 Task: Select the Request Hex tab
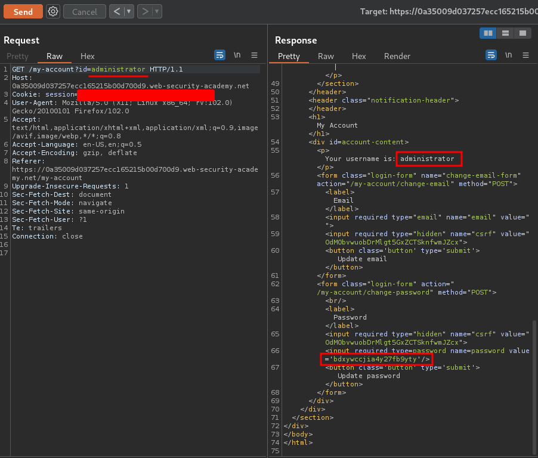88,56
